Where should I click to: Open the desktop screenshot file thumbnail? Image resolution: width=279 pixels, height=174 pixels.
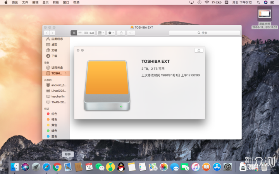(265, 14)
